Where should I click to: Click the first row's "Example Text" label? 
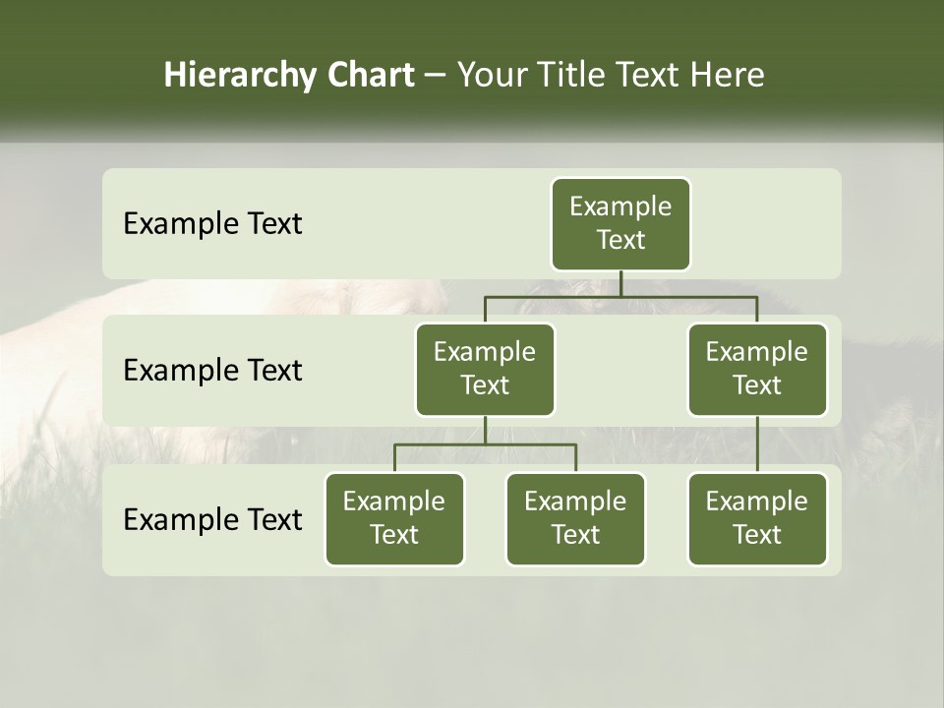(x=212, y=223)
